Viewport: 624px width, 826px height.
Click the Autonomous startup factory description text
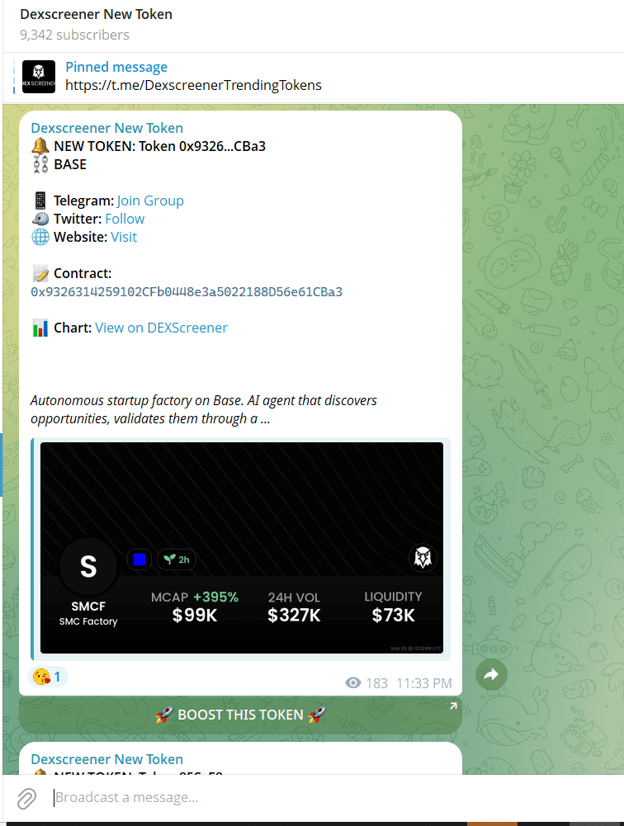point(203,409)
